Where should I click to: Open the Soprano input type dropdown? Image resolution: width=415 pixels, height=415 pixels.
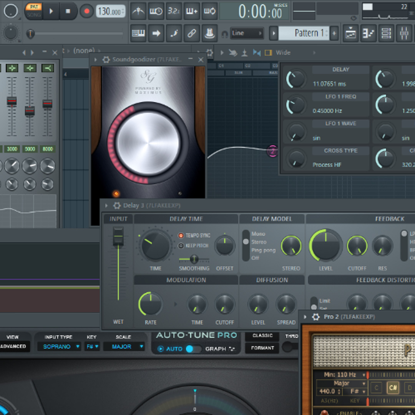(59, 347)
